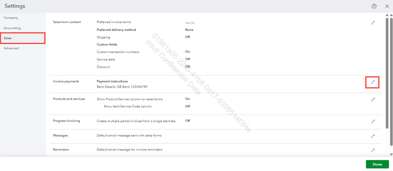Click Create multiple partial invoices text
393x171 pixels.
tap(136, 121)
